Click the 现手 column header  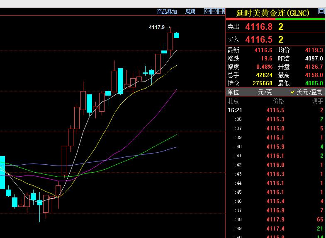[317, 101]
